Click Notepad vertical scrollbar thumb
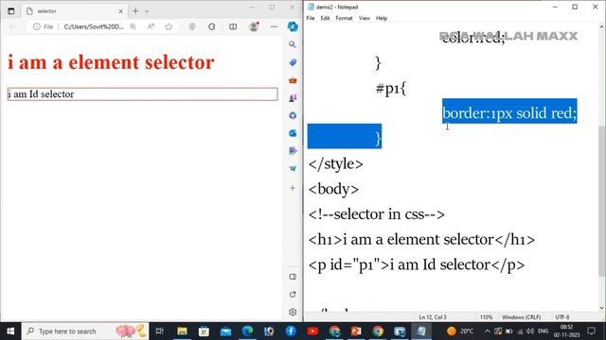Image resolution: width=606 pixels, height=340 pixels. tap(602, 200)
